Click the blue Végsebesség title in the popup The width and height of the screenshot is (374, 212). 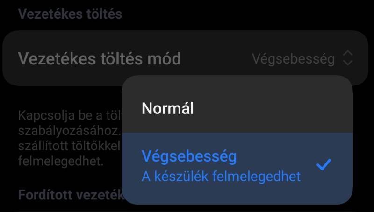tap(189, 156)
